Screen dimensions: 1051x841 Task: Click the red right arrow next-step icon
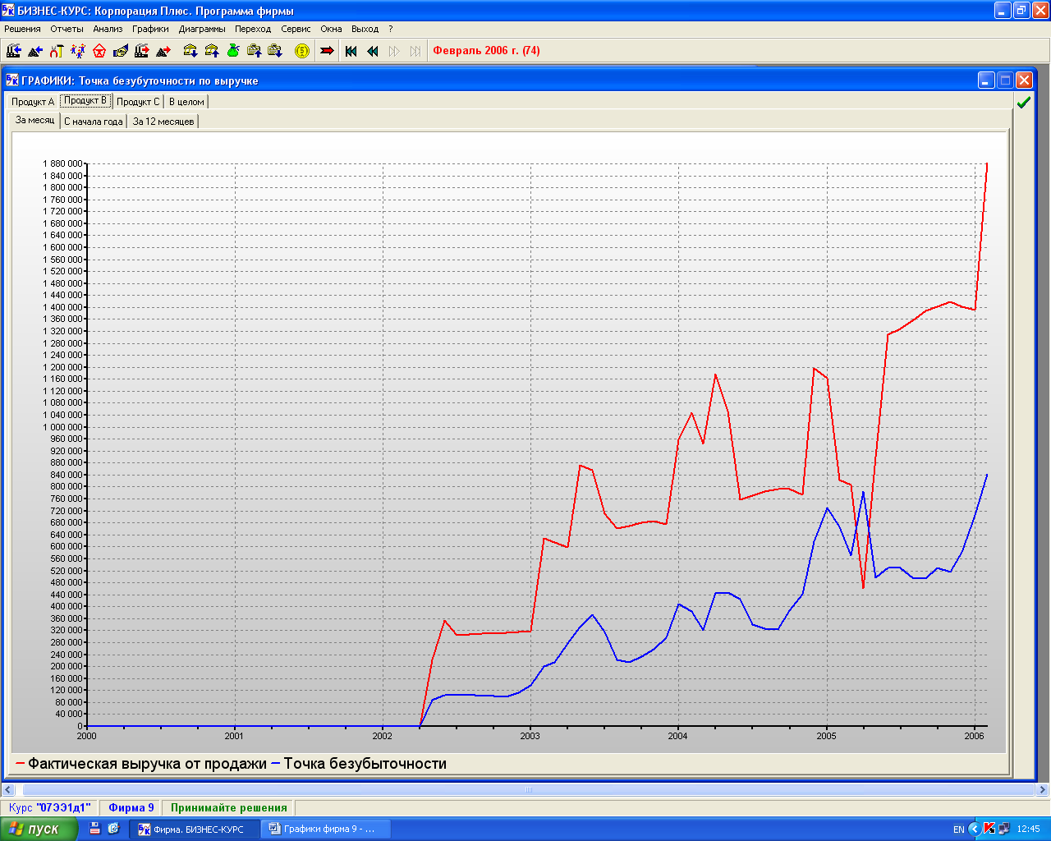(327, 51)
